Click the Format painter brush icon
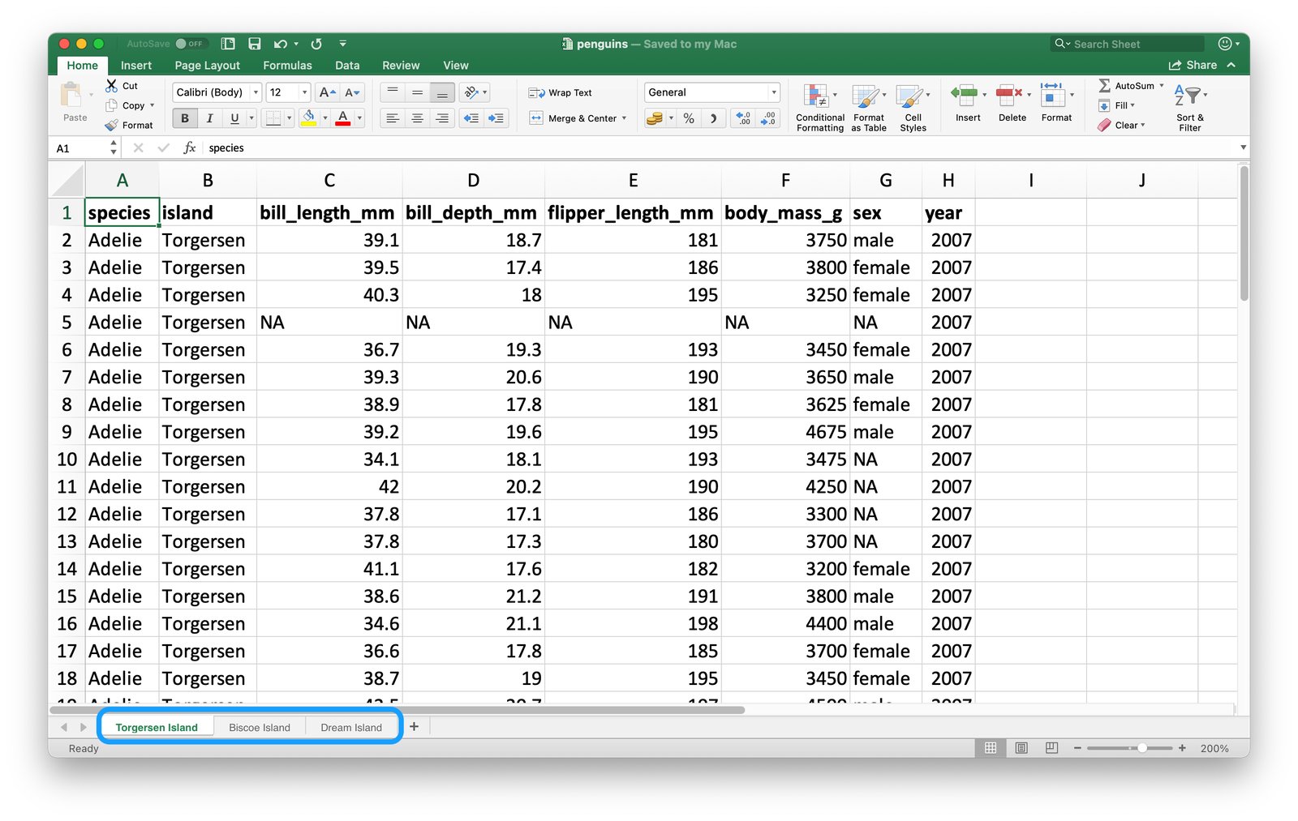The width and height of the screenshot is (1298, 821). 112,125
